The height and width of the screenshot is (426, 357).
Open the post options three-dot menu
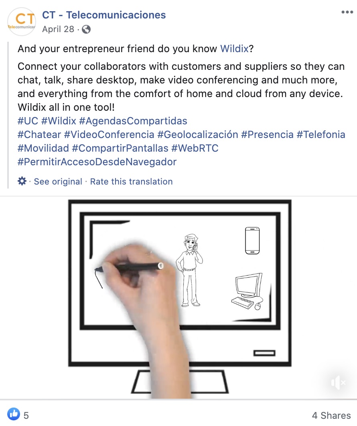(347, 12)
